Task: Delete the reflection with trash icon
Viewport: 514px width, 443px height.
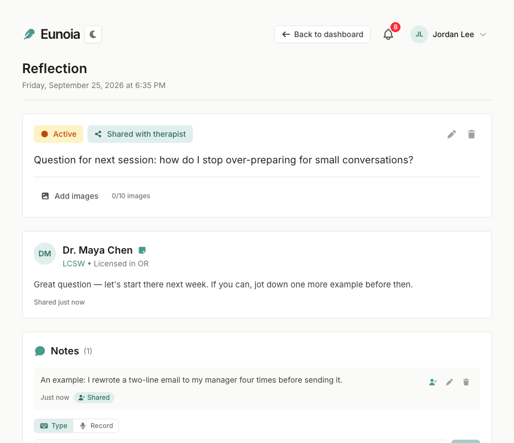Action: tap(471, 135)
